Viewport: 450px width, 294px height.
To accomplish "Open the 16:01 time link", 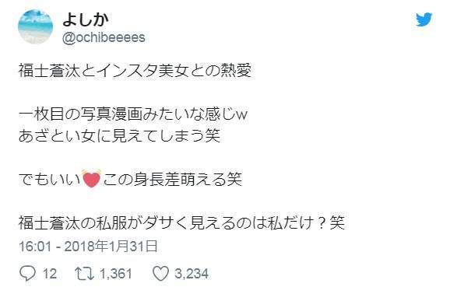I will [x=35, y=247].
